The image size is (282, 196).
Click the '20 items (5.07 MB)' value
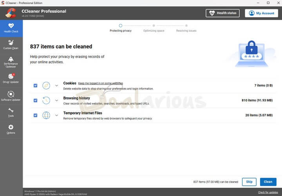tap(259, 115)
